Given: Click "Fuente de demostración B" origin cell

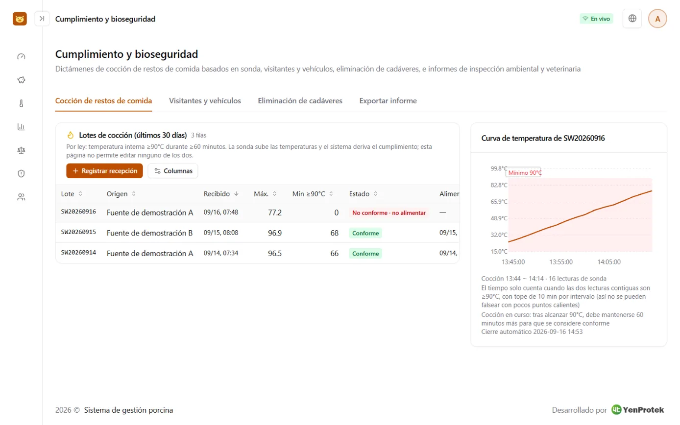Looking at the screenshot, I should point(150,233).
